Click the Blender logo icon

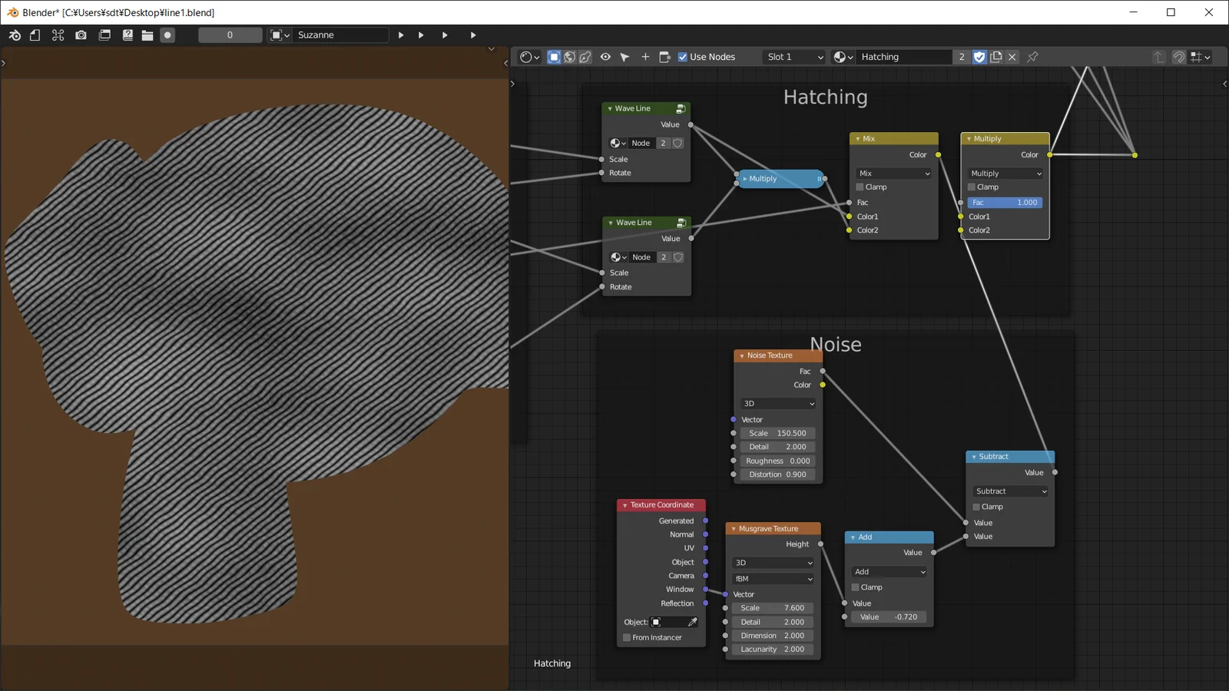(15, 35)
